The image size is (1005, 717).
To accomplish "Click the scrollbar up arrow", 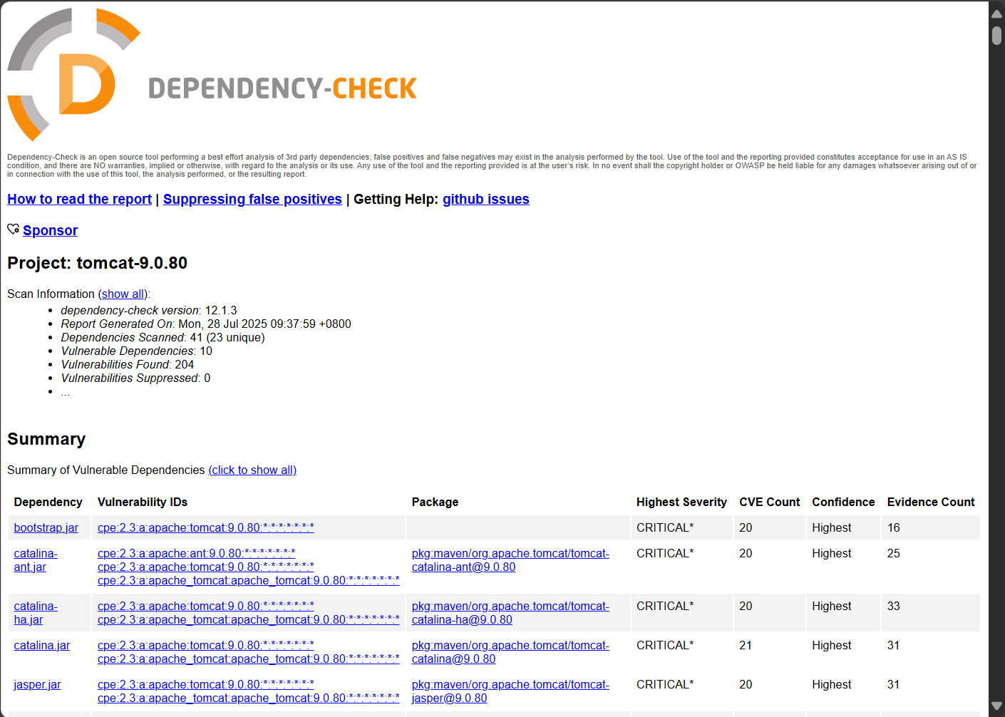I will (x=996, y=14).
